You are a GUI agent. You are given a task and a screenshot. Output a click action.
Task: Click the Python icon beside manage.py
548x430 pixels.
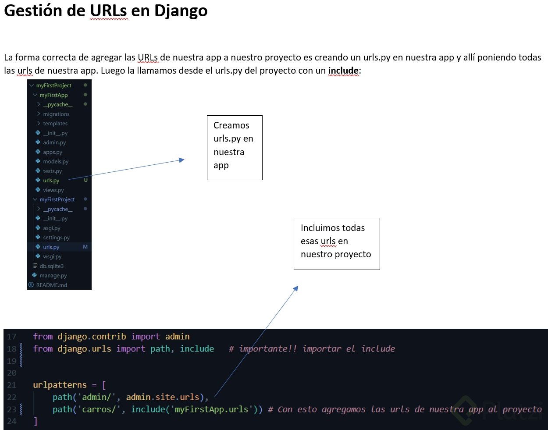[35, 275]
